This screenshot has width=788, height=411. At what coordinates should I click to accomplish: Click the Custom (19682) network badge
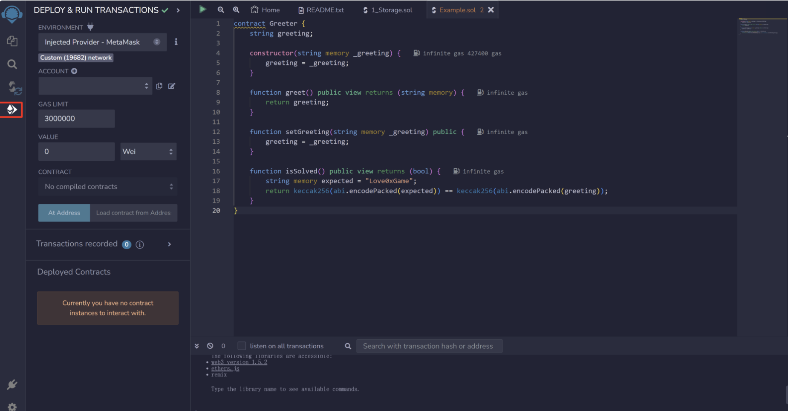[x=76, y=58]
